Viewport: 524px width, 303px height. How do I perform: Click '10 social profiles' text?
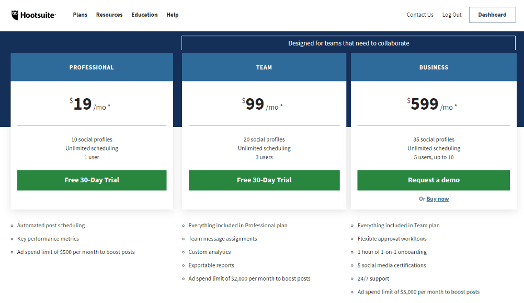point(92,139)
